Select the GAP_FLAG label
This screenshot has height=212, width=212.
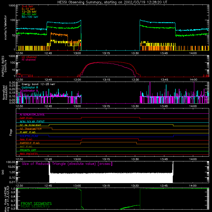26,118
